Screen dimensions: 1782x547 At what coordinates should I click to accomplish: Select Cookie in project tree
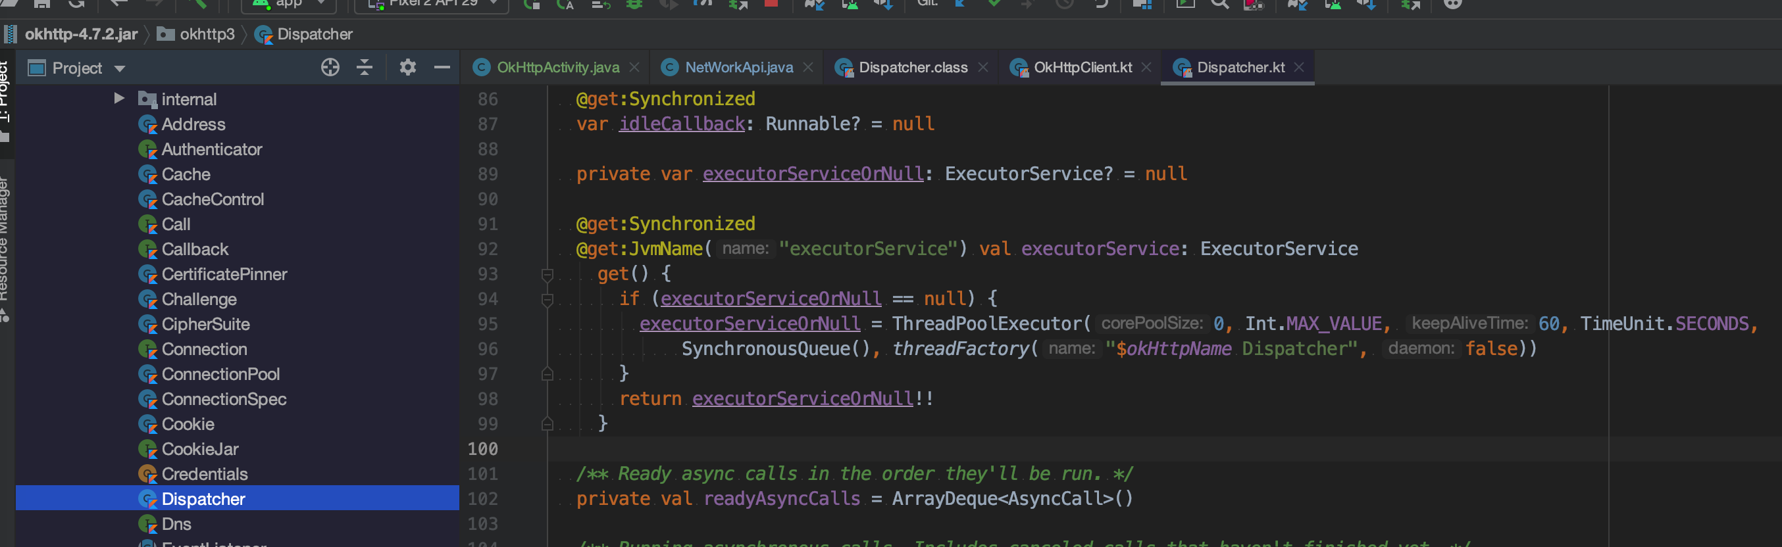click(x=188, y=423)
